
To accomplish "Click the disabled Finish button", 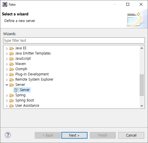I will click(103, 135).
